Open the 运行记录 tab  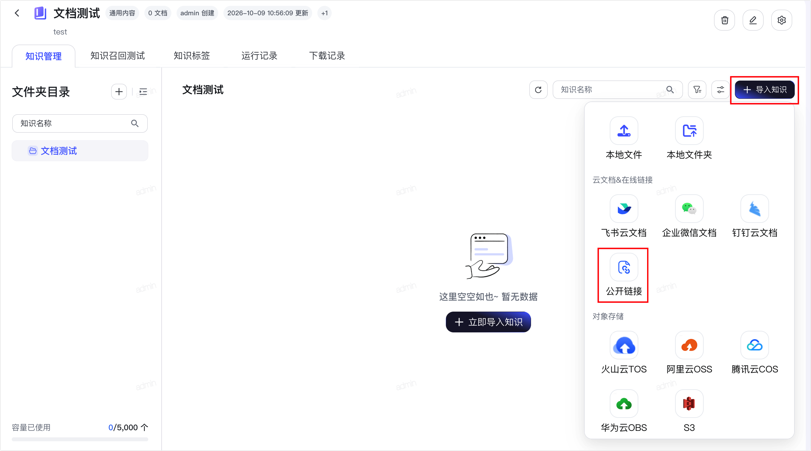[259, 56]
